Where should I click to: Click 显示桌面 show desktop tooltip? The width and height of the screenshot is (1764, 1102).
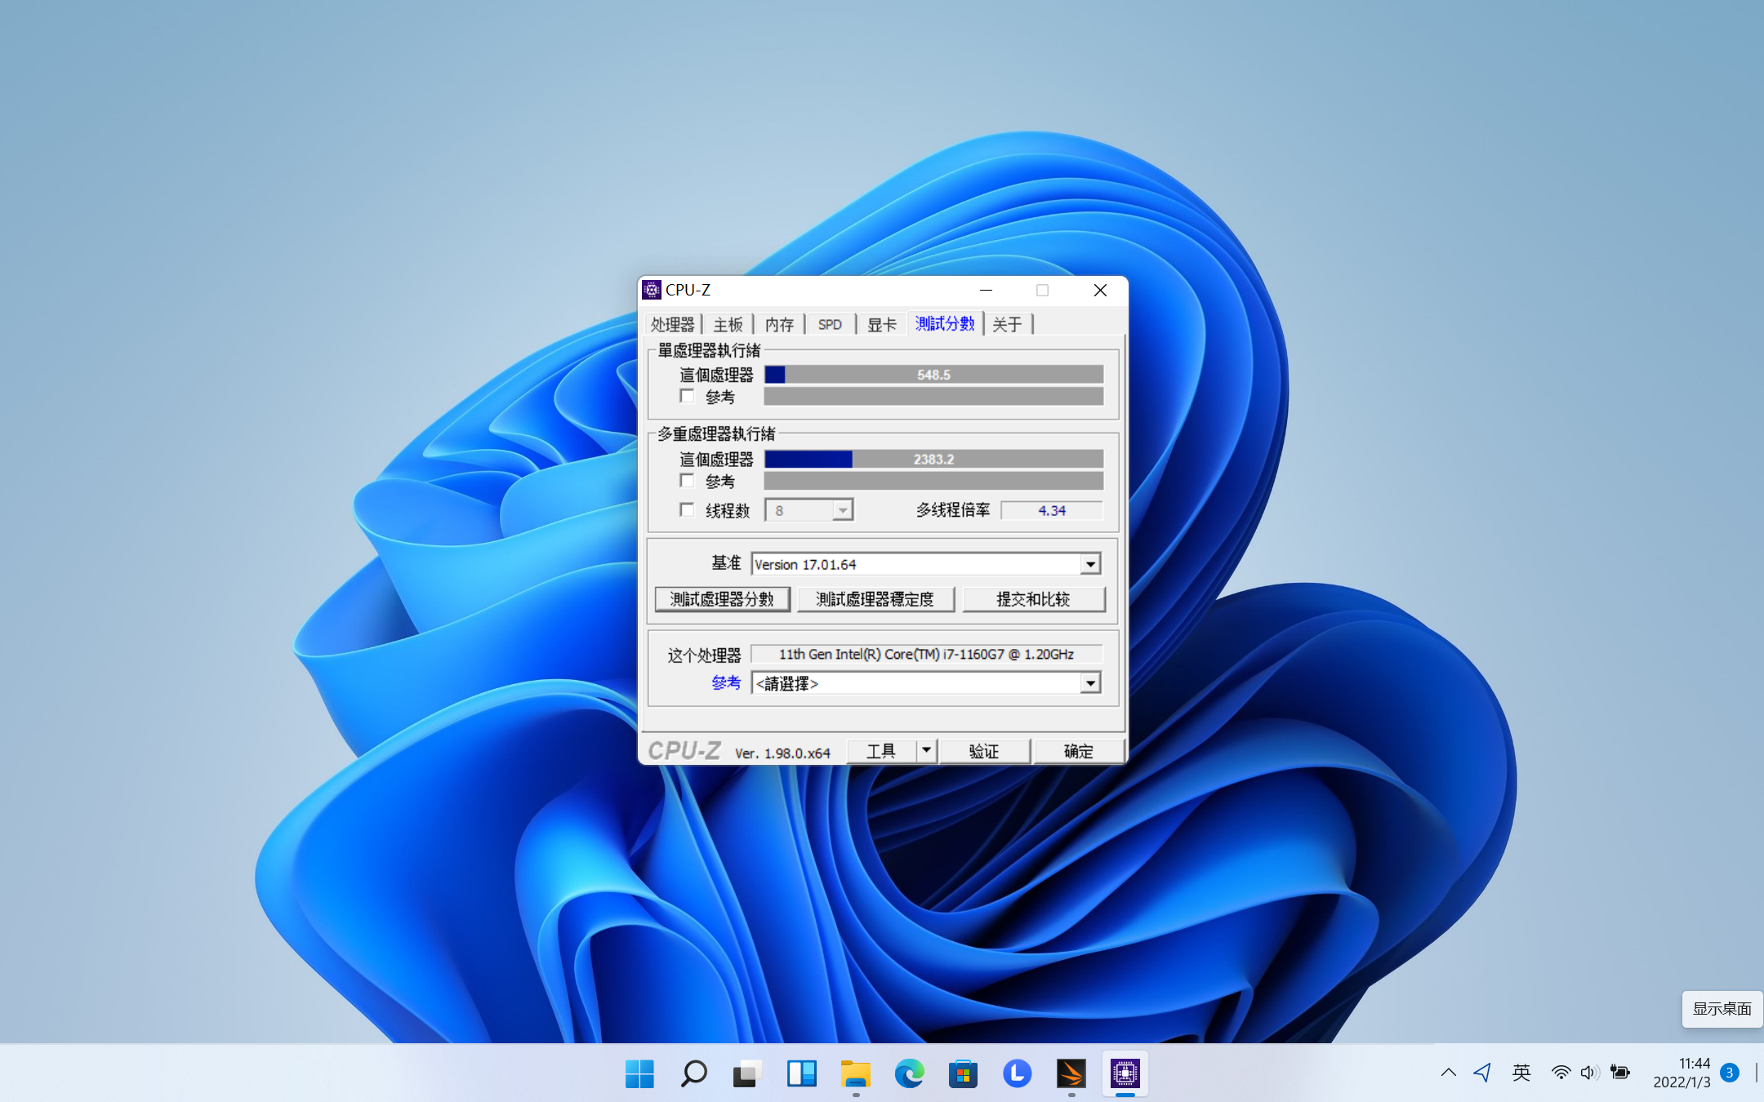1722,1009
